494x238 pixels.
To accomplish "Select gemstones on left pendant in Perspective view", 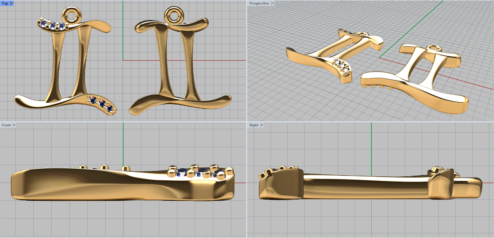I will click(x=343, y=67).
